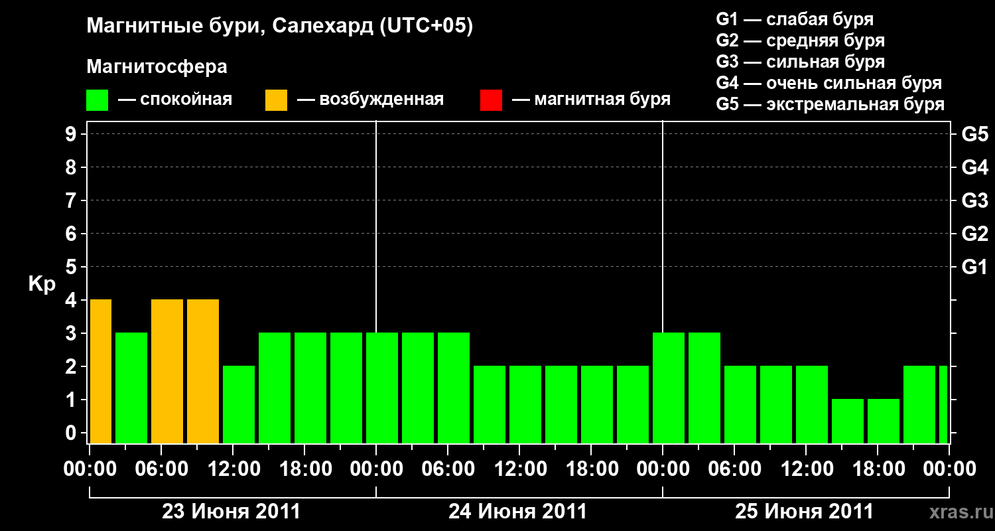The image size is (995, 531).
Task: Select the 'G2 — средняя буря' description
Action: coord(800,40)
